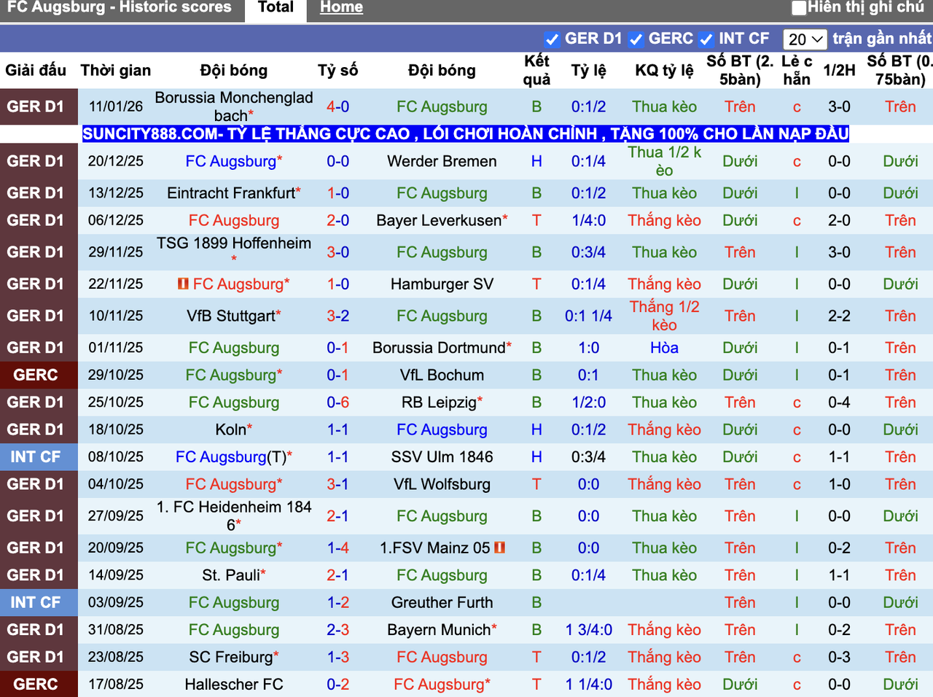933x697 pixels.
Task: Toggle the GER D1 filter checkbox
Action: pos(552,39)
